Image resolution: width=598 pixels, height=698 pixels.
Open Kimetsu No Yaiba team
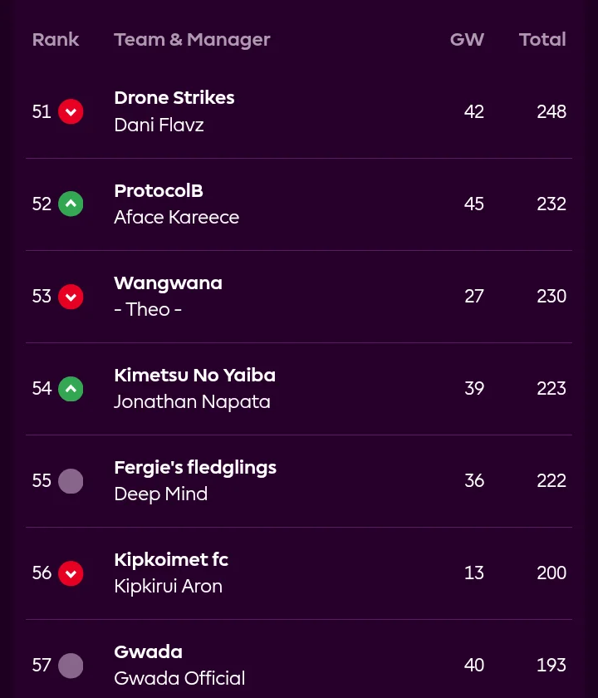click(194, 376)
